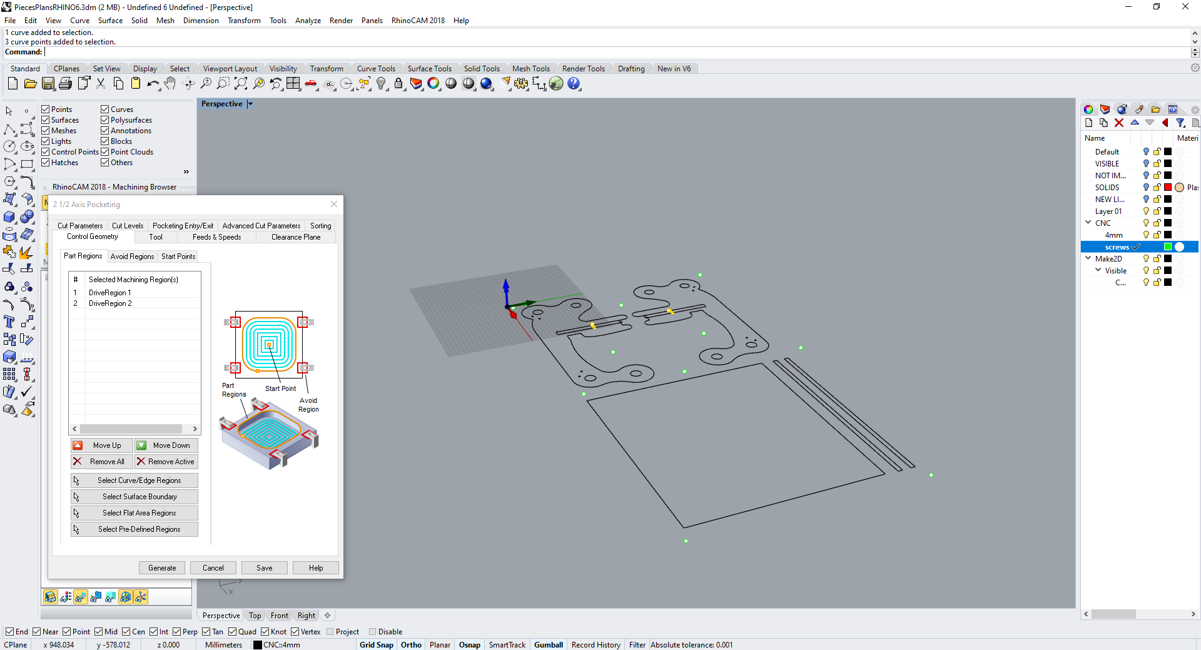Toggle Ortho in the status bar
This screenshot has height=650, width=1201.
(411, 645)
